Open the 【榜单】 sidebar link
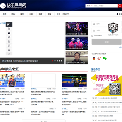The width and height of the screenshot is (122, 122). click(106, 103)
